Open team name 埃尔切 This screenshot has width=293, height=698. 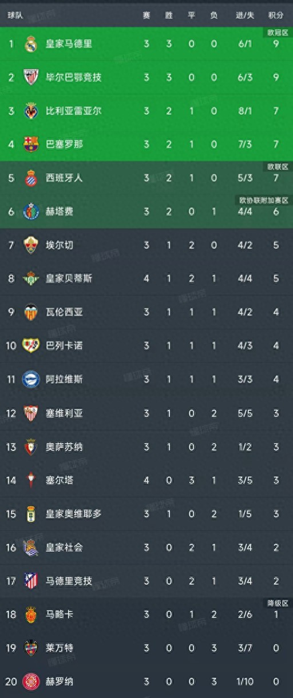[60, 245]
